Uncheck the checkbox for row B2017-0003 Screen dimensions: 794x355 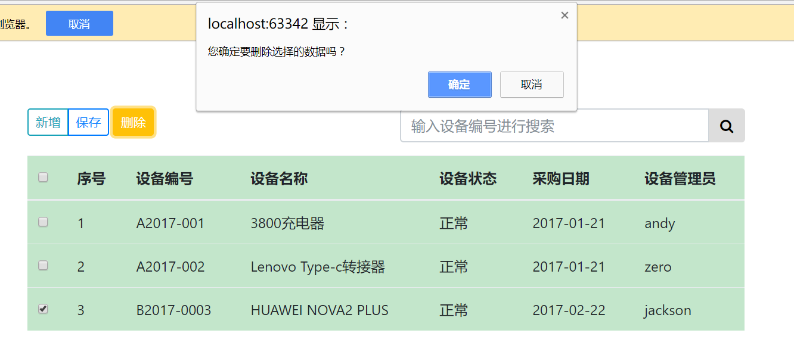tap(43, 309)
